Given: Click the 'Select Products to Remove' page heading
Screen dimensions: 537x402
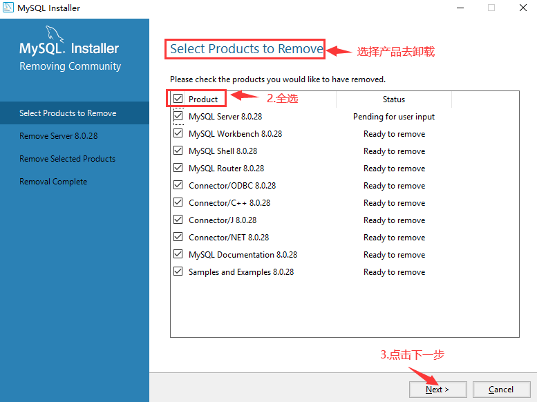Looking at the screenshot, I should (x=247, y=48).
